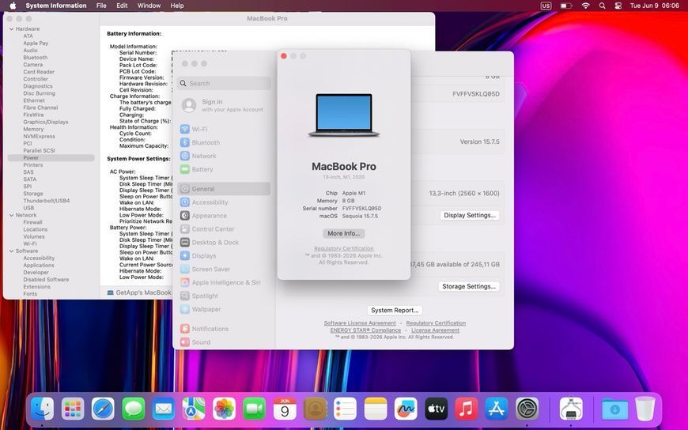The width and height of the screenshot is (688, 430).
Task: Select Graphics/Displays in hardware list
Action: tap(46, 122)
